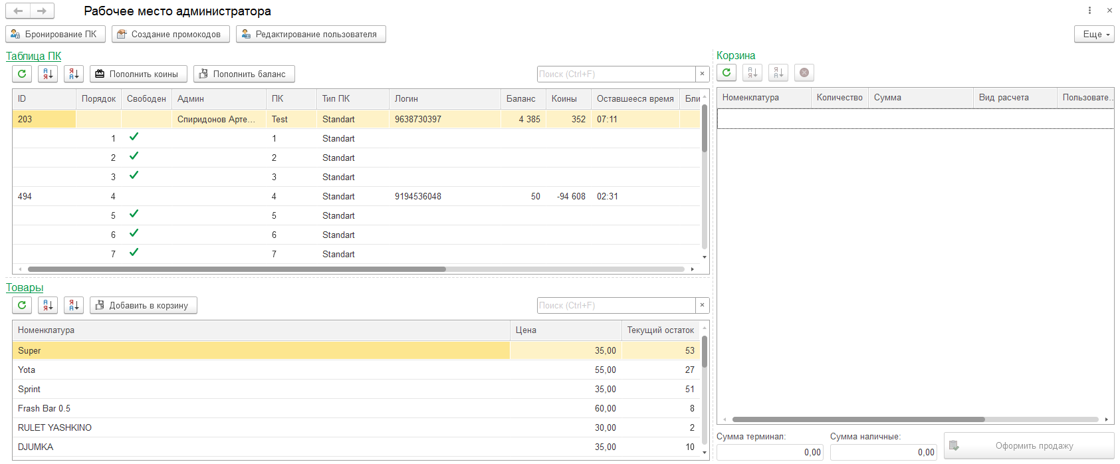
Task: Click the round cancel icon in Корзина toolbar
Action: 804,72
